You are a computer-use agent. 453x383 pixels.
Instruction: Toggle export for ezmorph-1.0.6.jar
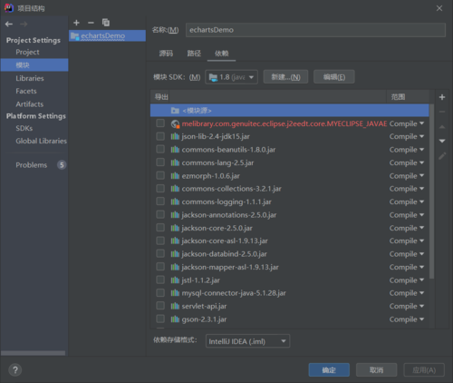point(160,175)
